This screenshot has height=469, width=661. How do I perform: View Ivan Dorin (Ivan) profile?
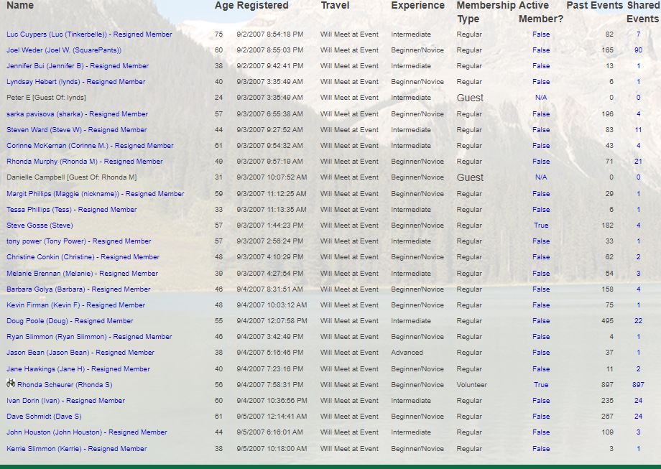(x=66, y=401)
